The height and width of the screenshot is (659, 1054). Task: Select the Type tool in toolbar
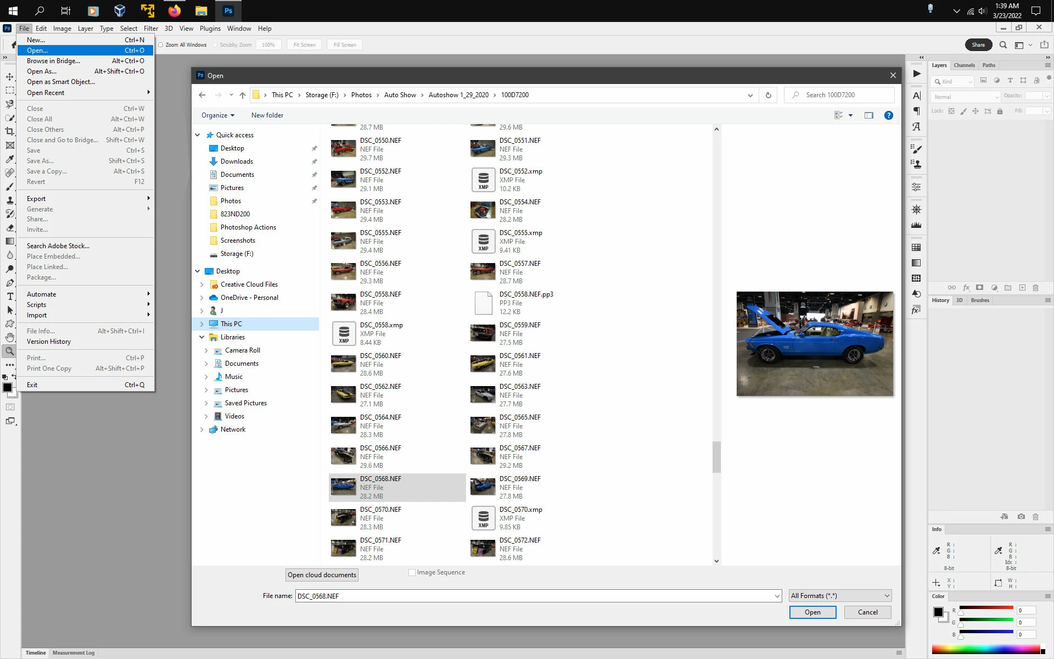pos(10,297)
